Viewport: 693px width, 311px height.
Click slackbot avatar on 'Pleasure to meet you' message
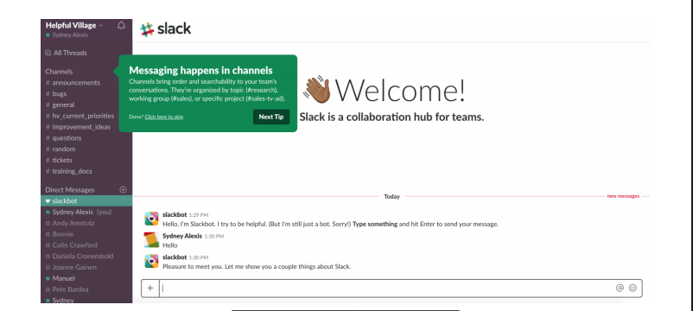point(151,262)
